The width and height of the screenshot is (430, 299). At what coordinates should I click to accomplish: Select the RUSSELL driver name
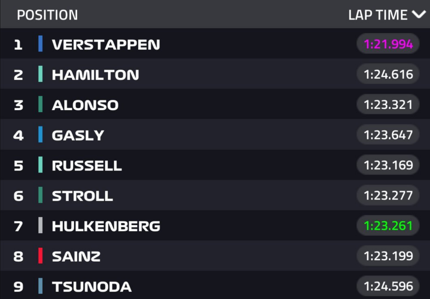point(87,165)
